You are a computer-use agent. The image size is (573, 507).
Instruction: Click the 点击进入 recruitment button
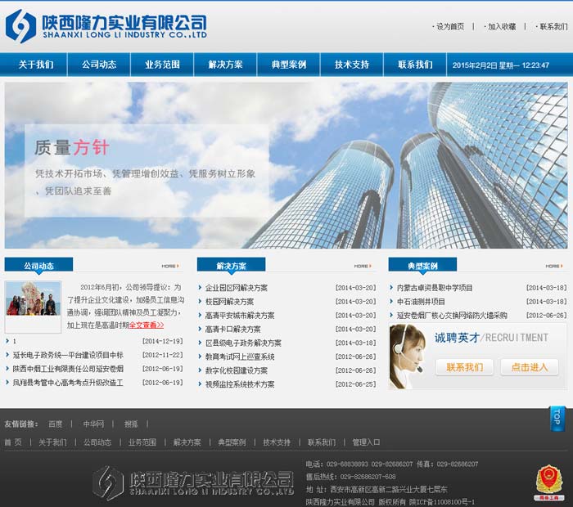[x=530, y=367]
